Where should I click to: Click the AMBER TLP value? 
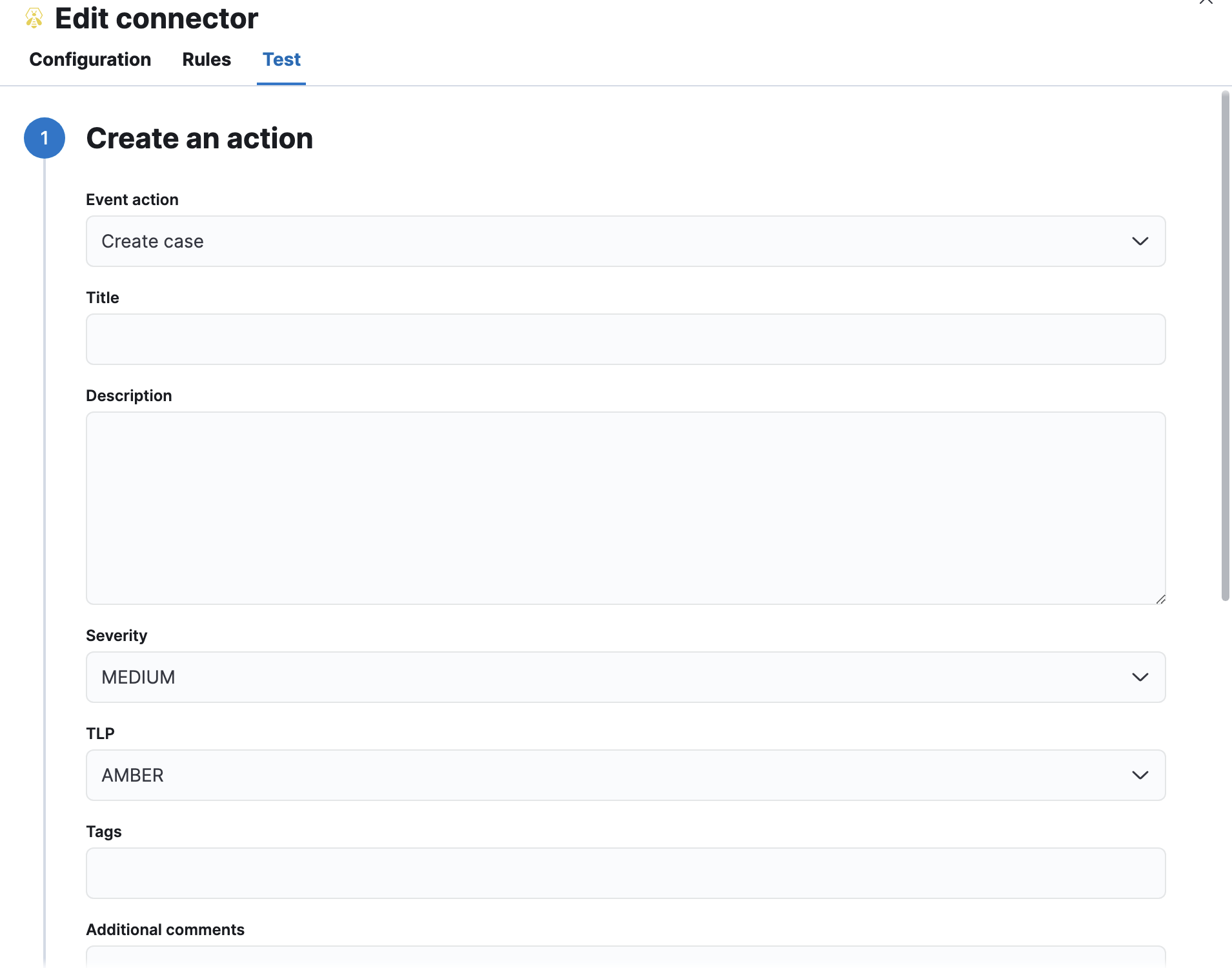[x=132, y=775]
